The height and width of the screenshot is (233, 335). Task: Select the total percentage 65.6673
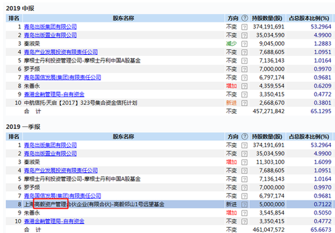click(321, 230)
